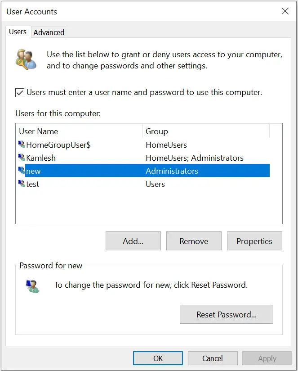Image resolution: width=298 pixels, height=371 pixels.
Task: Click the user icon in Password section
Action: tap(32, 286)
